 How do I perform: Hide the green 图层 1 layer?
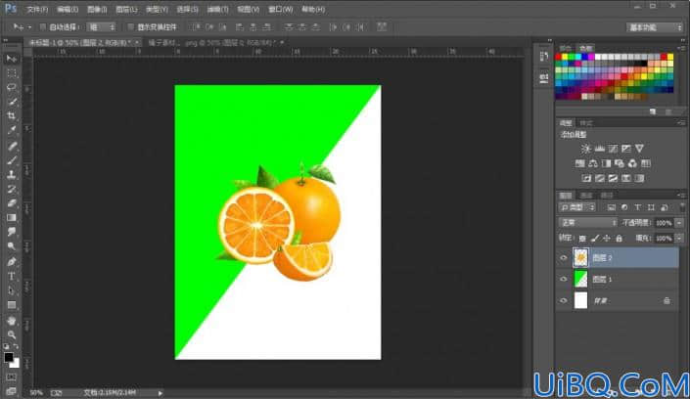pyautogui.click(x=564, y=279)
